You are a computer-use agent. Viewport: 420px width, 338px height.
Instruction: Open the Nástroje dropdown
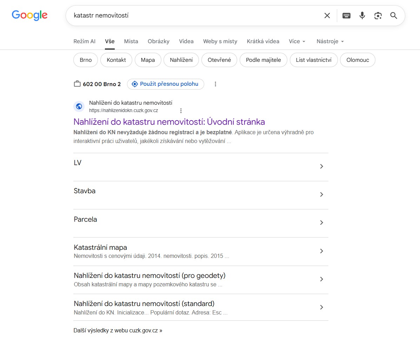point(330,41)
